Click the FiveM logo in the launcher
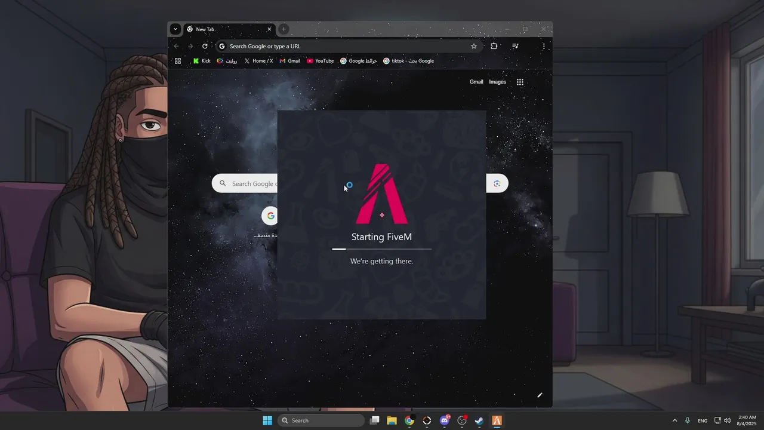 click(x=382, y=193)
